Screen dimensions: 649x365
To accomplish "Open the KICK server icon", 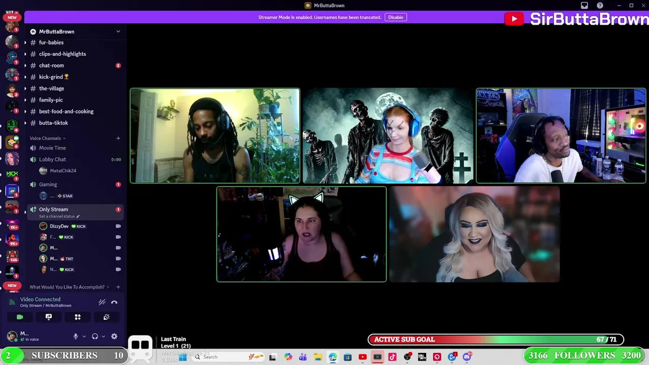I will (x=12, y=174).
